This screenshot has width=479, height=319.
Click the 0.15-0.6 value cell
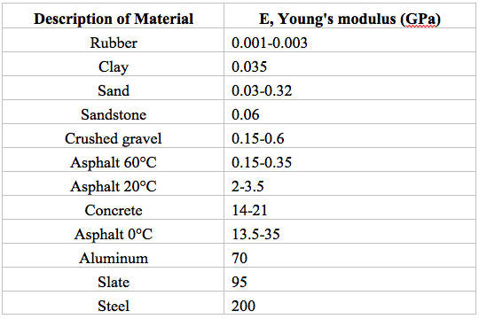tap(349, 136)
